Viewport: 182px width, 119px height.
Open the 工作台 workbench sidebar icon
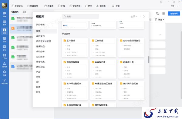pos(5,56)
